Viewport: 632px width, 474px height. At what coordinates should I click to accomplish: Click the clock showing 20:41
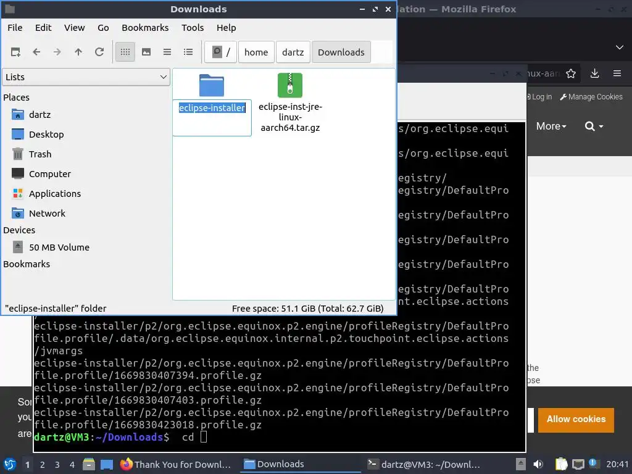617,464
